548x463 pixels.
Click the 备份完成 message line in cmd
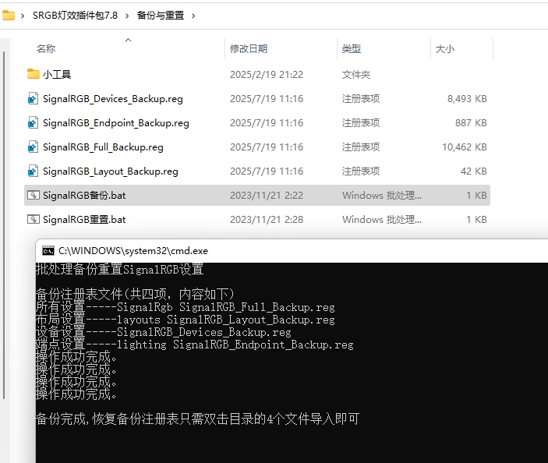(x=197, y=419)
